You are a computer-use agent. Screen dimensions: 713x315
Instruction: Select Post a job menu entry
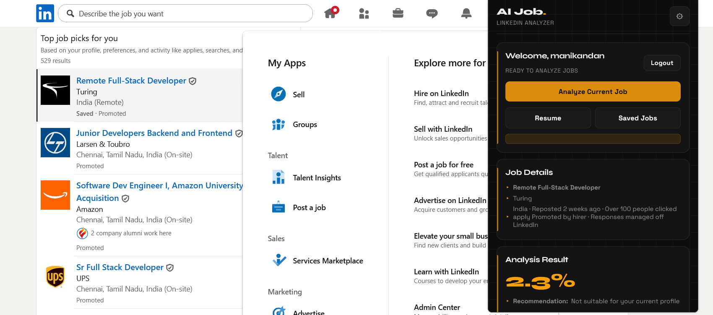pos(309,207)
